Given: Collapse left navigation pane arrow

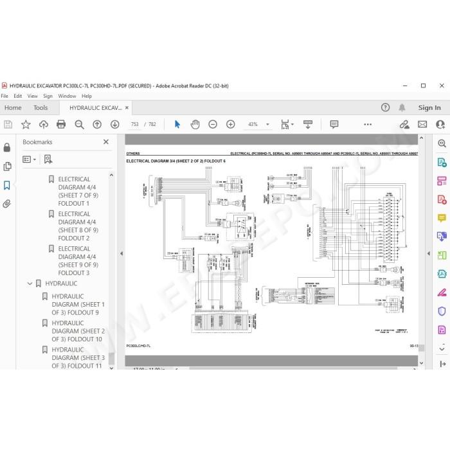Looking at the screenshot, I should 122,254.
